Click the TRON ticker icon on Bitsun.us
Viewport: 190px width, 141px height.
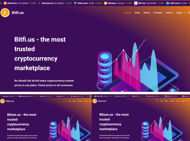(114, 96)
